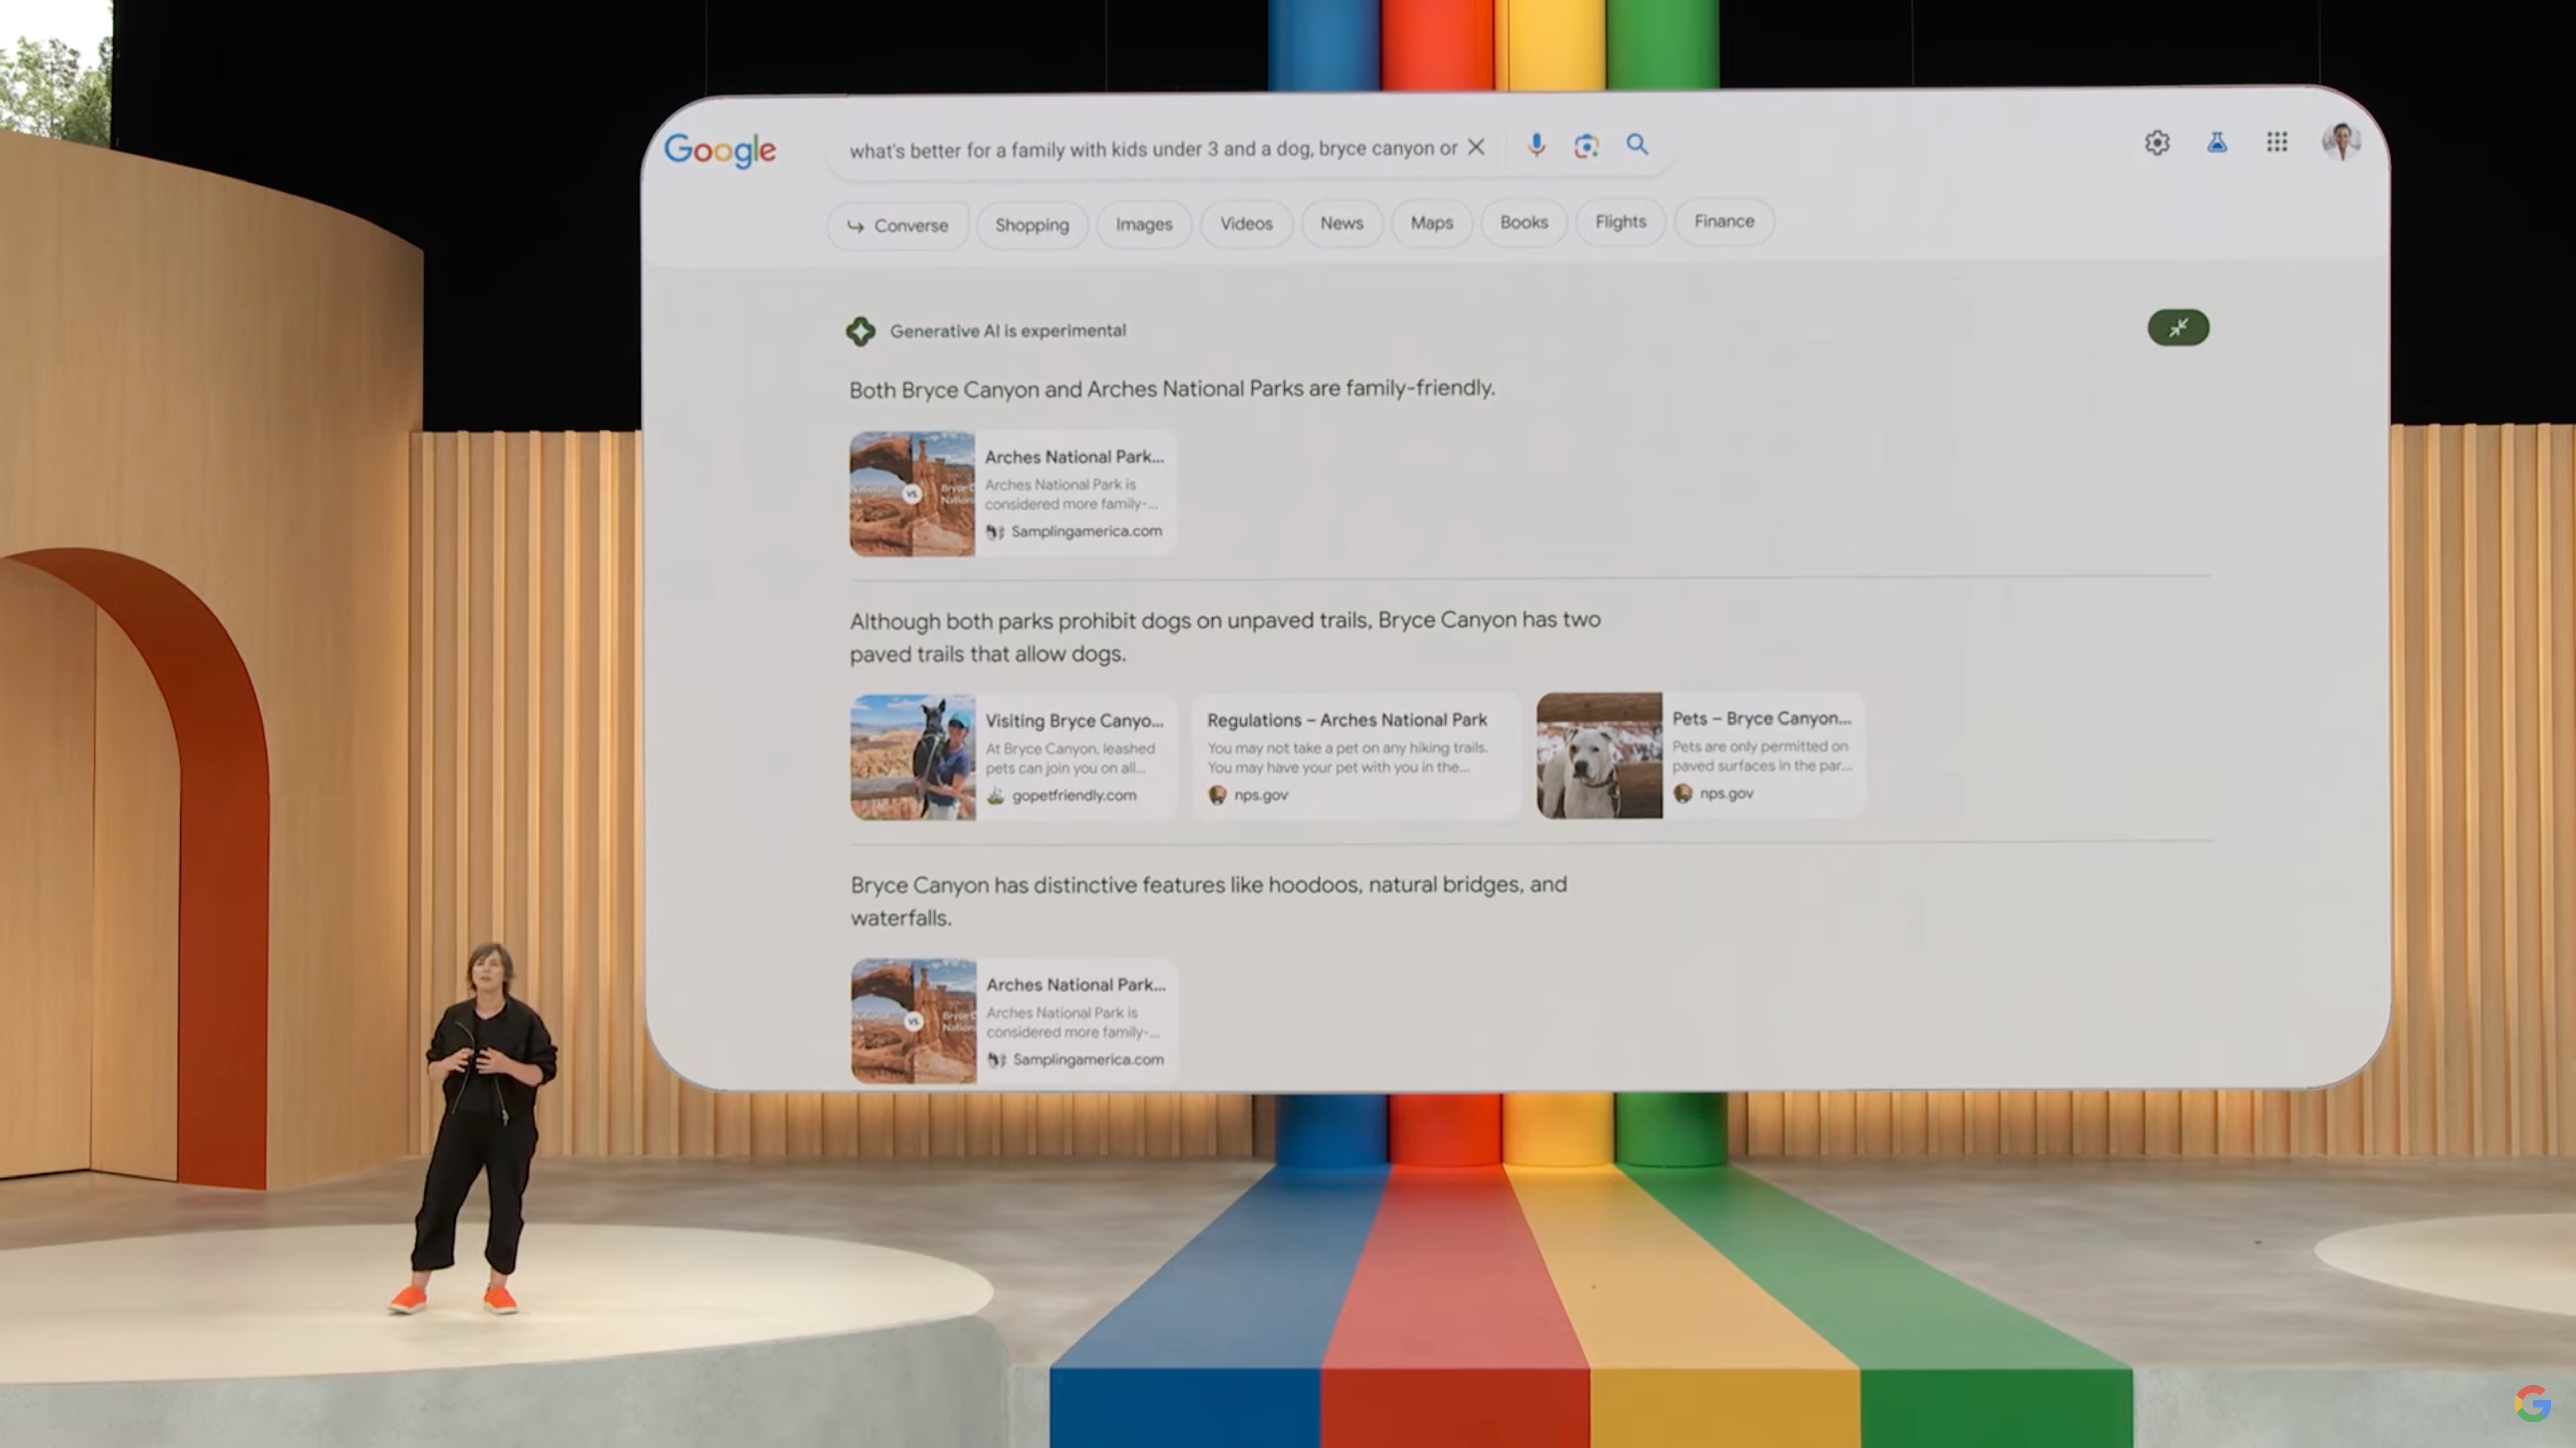Click first Arches vs Bryce thumbnail image
Viewport: 2576px width, 1448px height.
[x=912, y=494]
